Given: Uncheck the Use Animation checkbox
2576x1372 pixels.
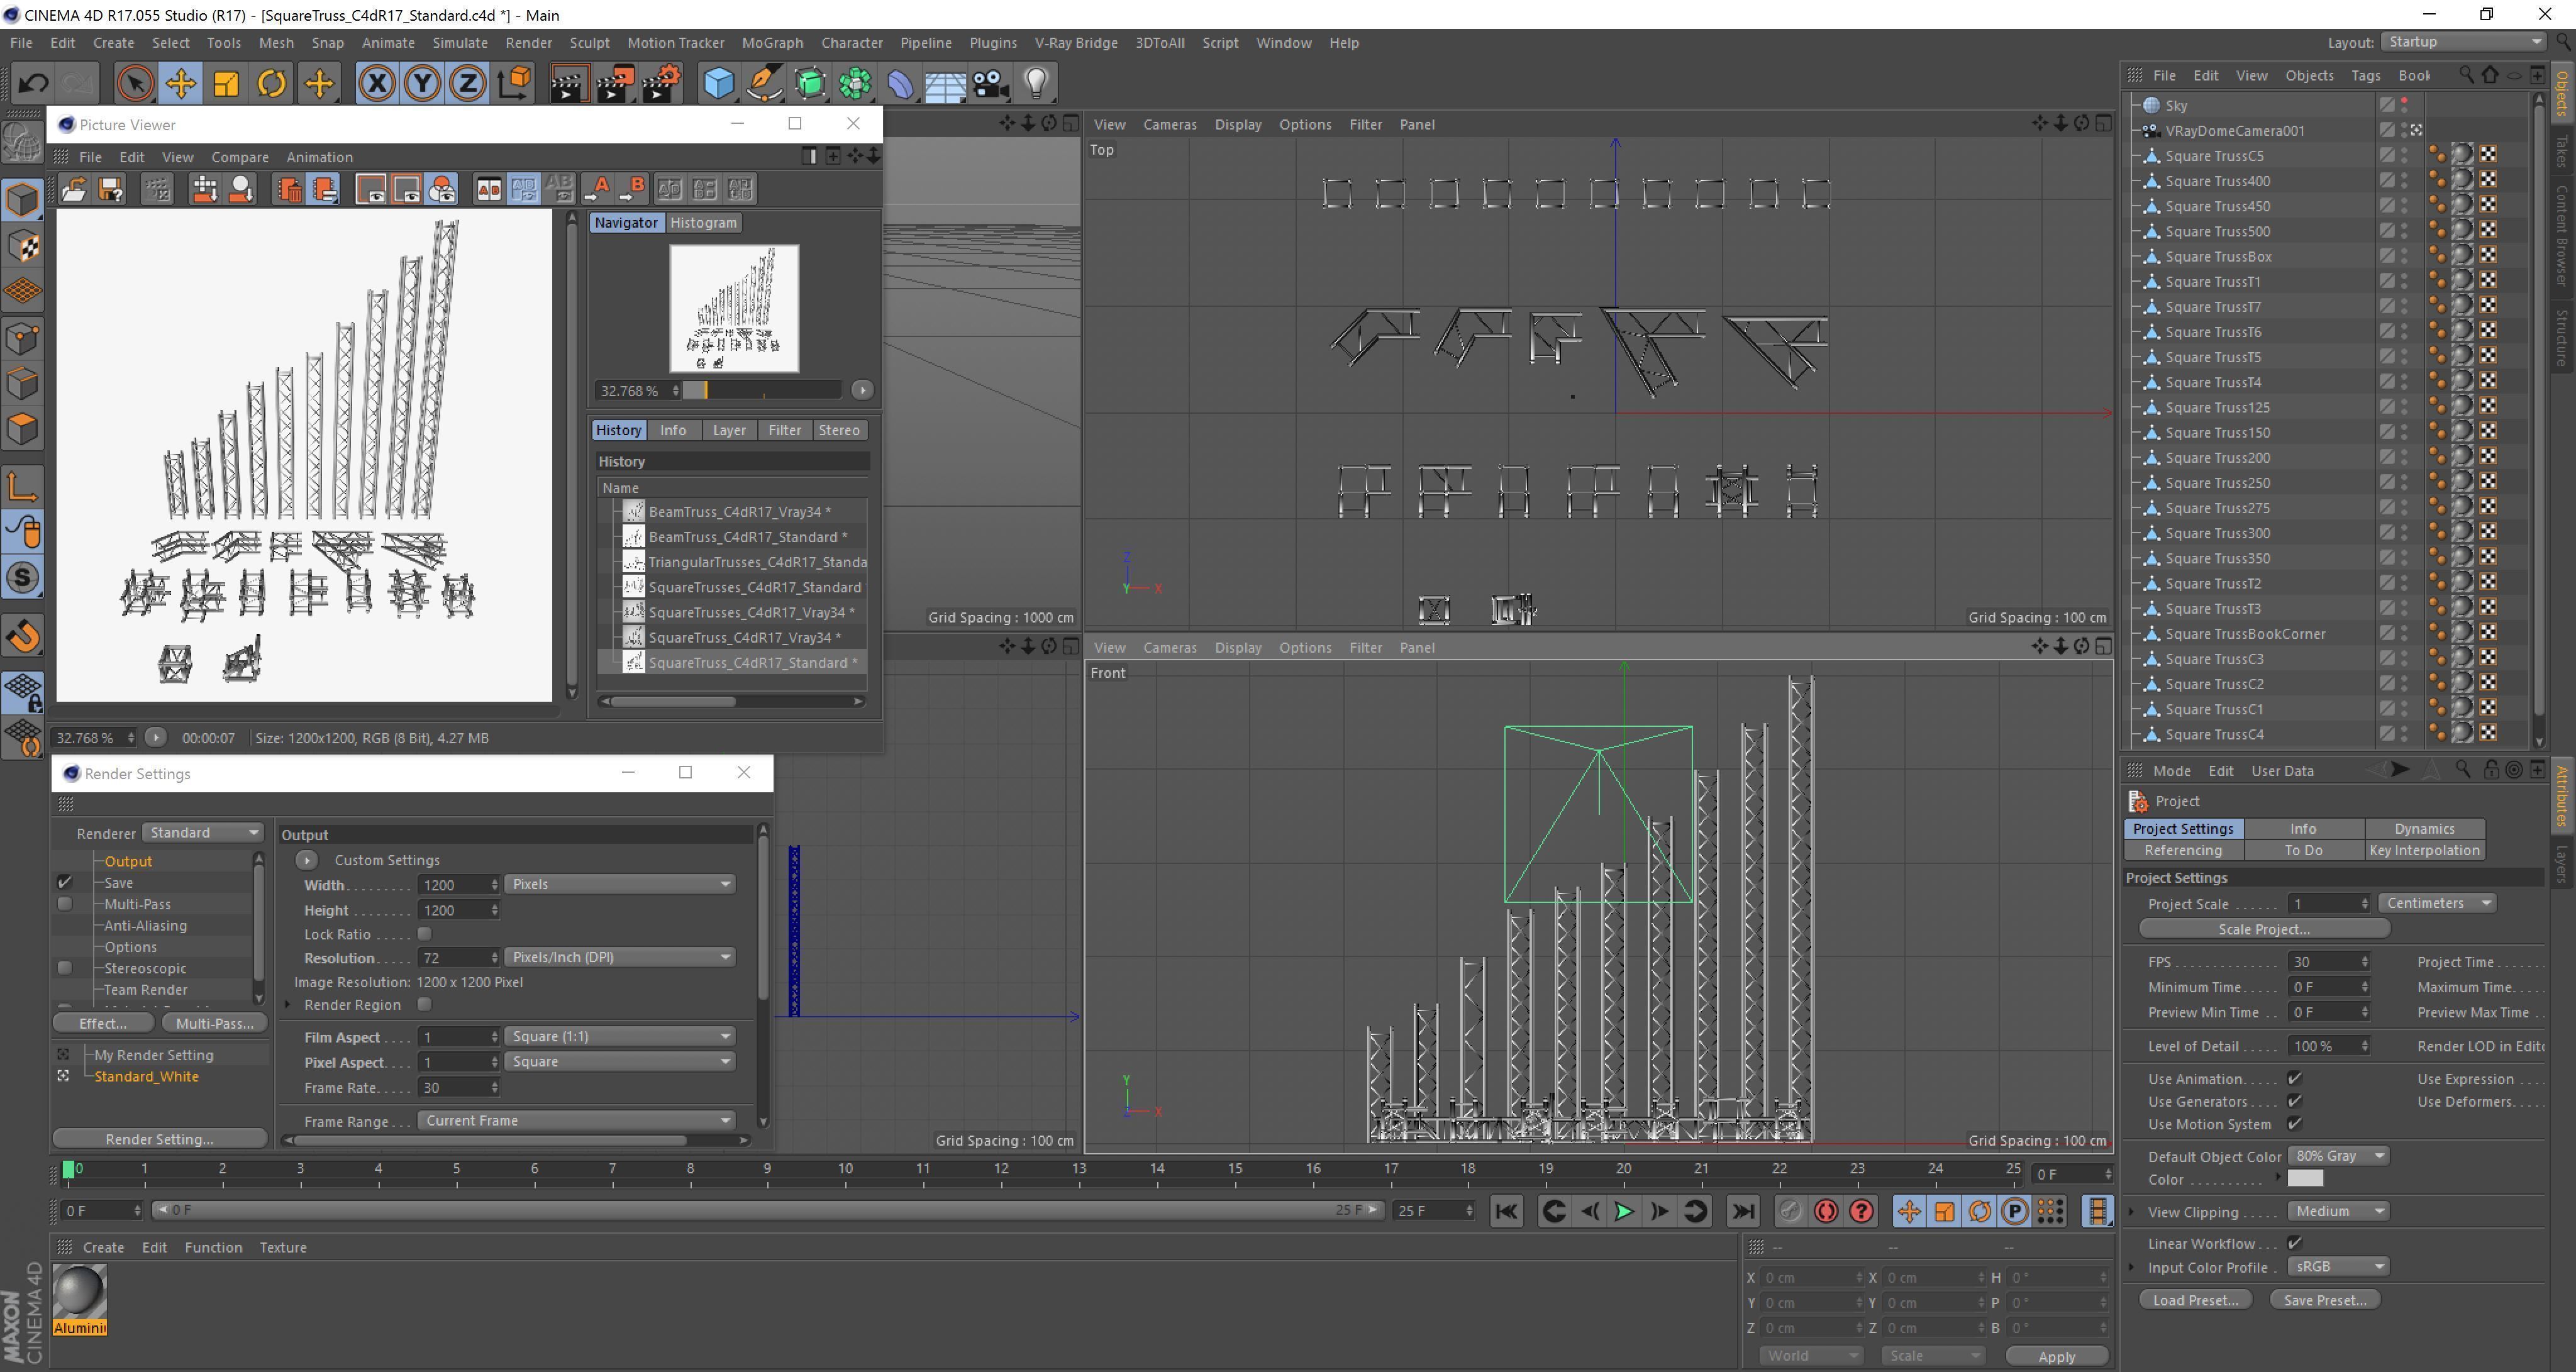Looking at the screenshot, I should pos(2295,1079).
